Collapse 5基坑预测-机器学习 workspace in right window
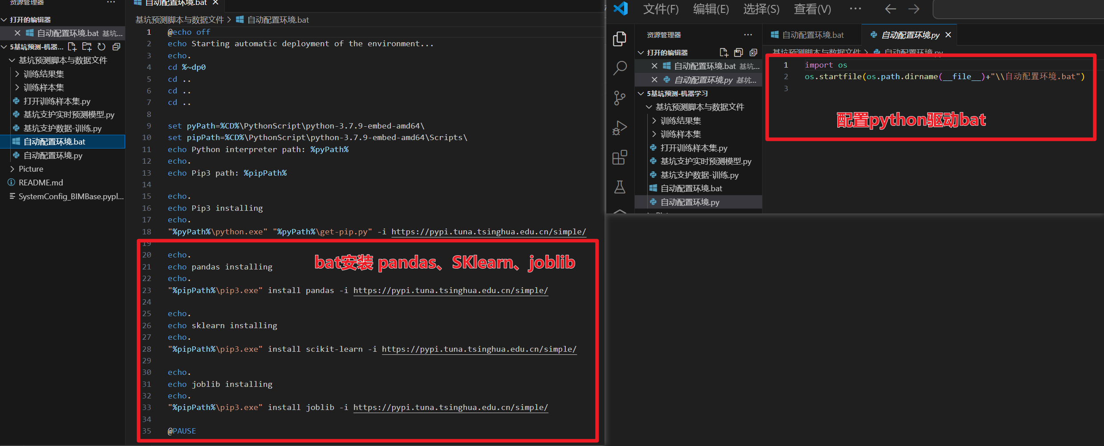This screenshot has width=1104, height=446. (x=641, y=93)
